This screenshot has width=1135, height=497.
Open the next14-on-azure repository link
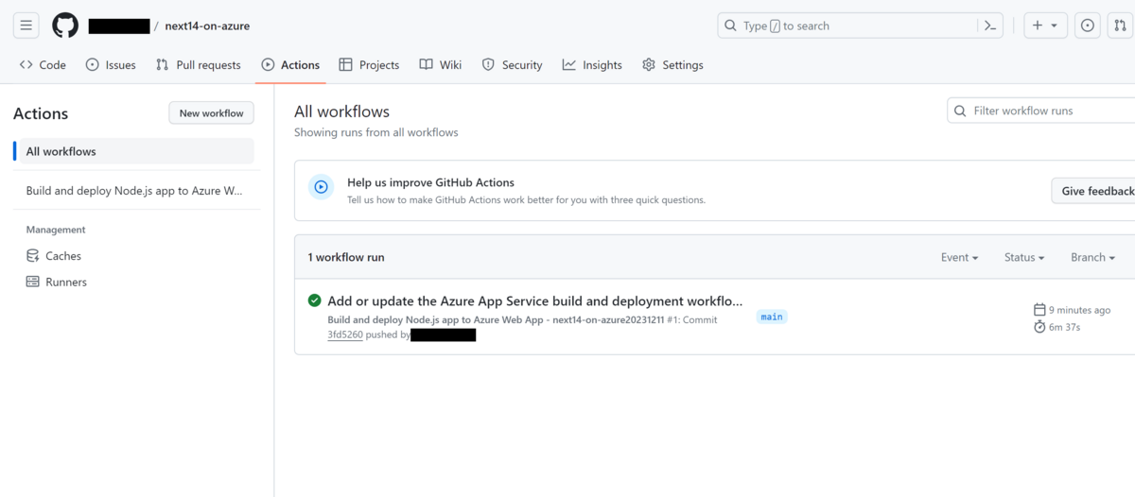207,26
